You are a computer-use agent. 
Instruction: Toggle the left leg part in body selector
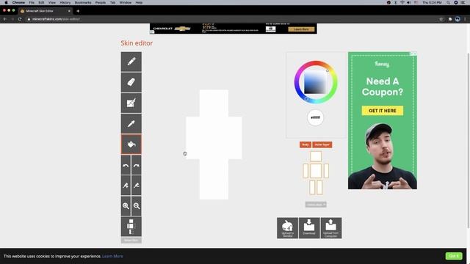(x=312, y=188)
